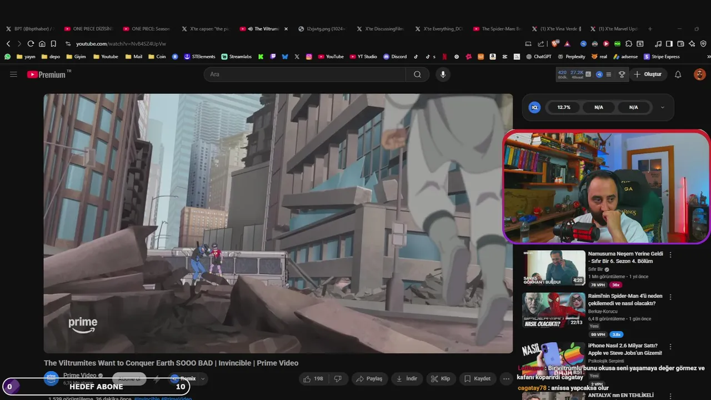
Task: Open the Netflix bookmark icon
Action: [444, 57]
